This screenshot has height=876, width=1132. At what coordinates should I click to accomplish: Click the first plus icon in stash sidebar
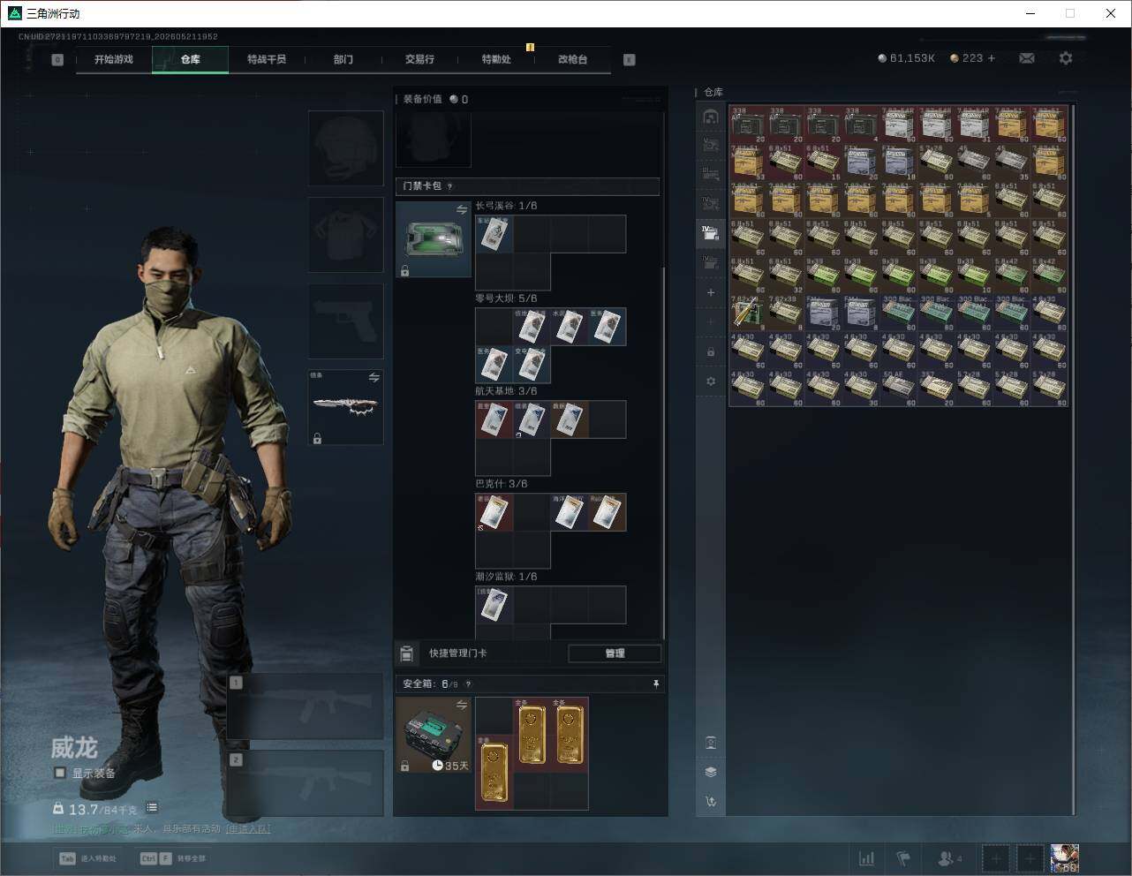tap(711, 292)
